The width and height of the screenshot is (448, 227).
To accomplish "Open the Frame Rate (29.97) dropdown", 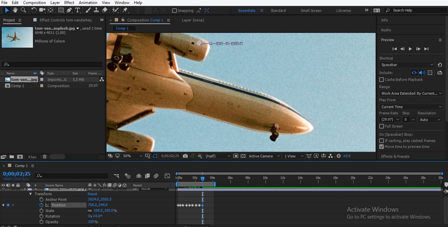I will (x=390, y=119).
